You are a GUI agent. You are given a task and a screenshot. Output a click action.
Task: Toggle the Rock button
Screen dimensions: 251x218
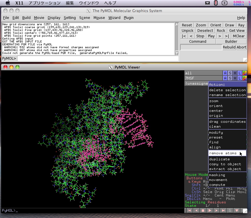coord(221,31)
